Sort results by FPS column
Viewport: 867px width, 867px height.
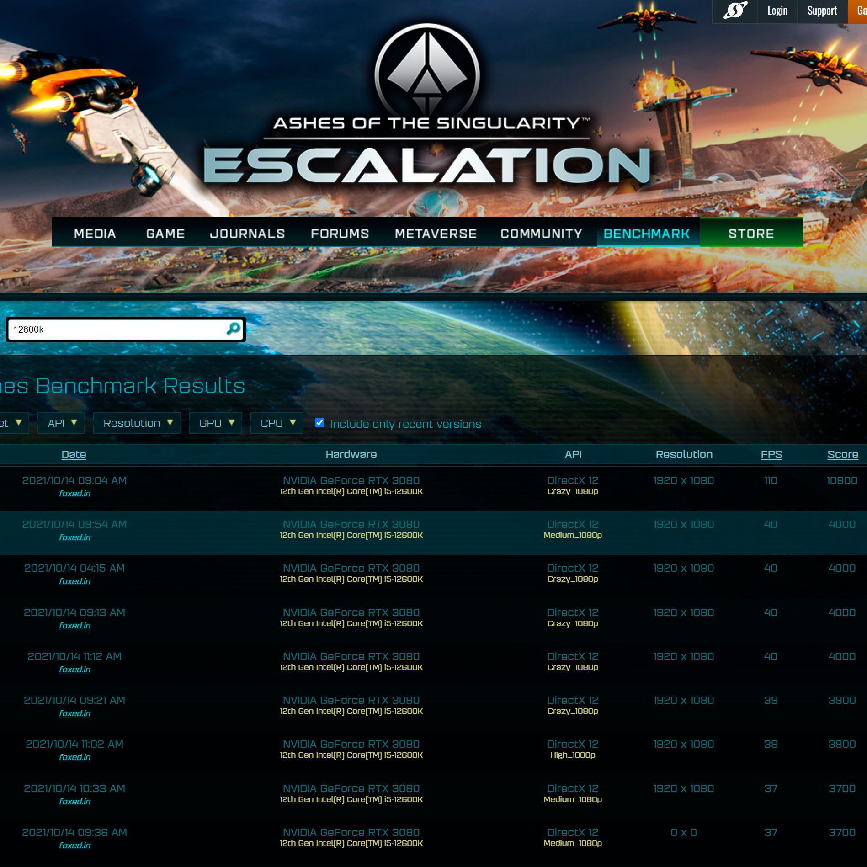pyautogui.click(x=771, y=454)
